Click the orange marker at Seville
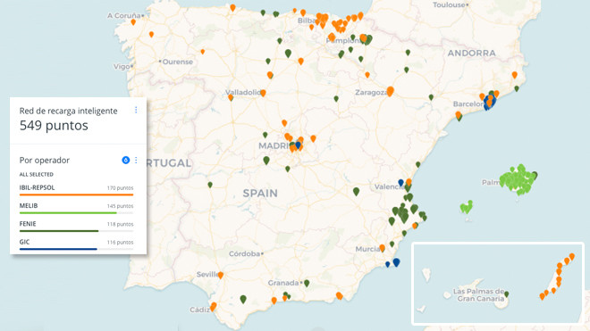Viewport: 590px width, 331px height. tap(221, 275)
